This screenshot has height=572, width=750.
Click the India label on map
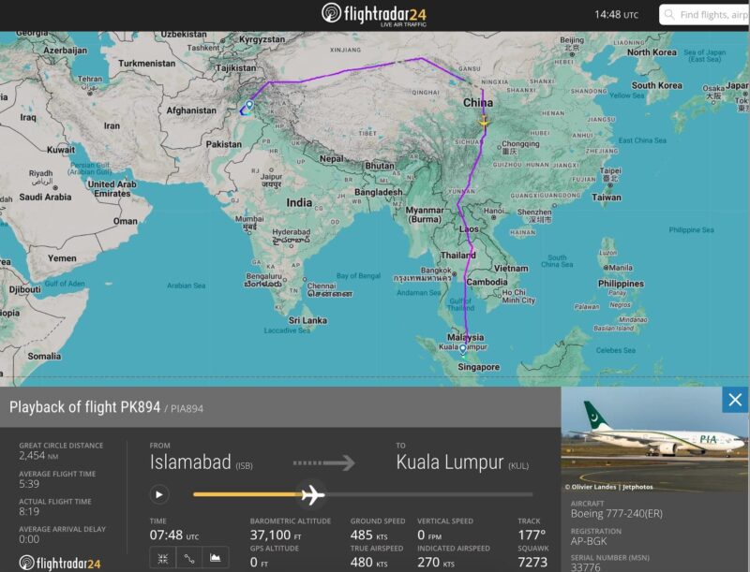pos(299,202)
